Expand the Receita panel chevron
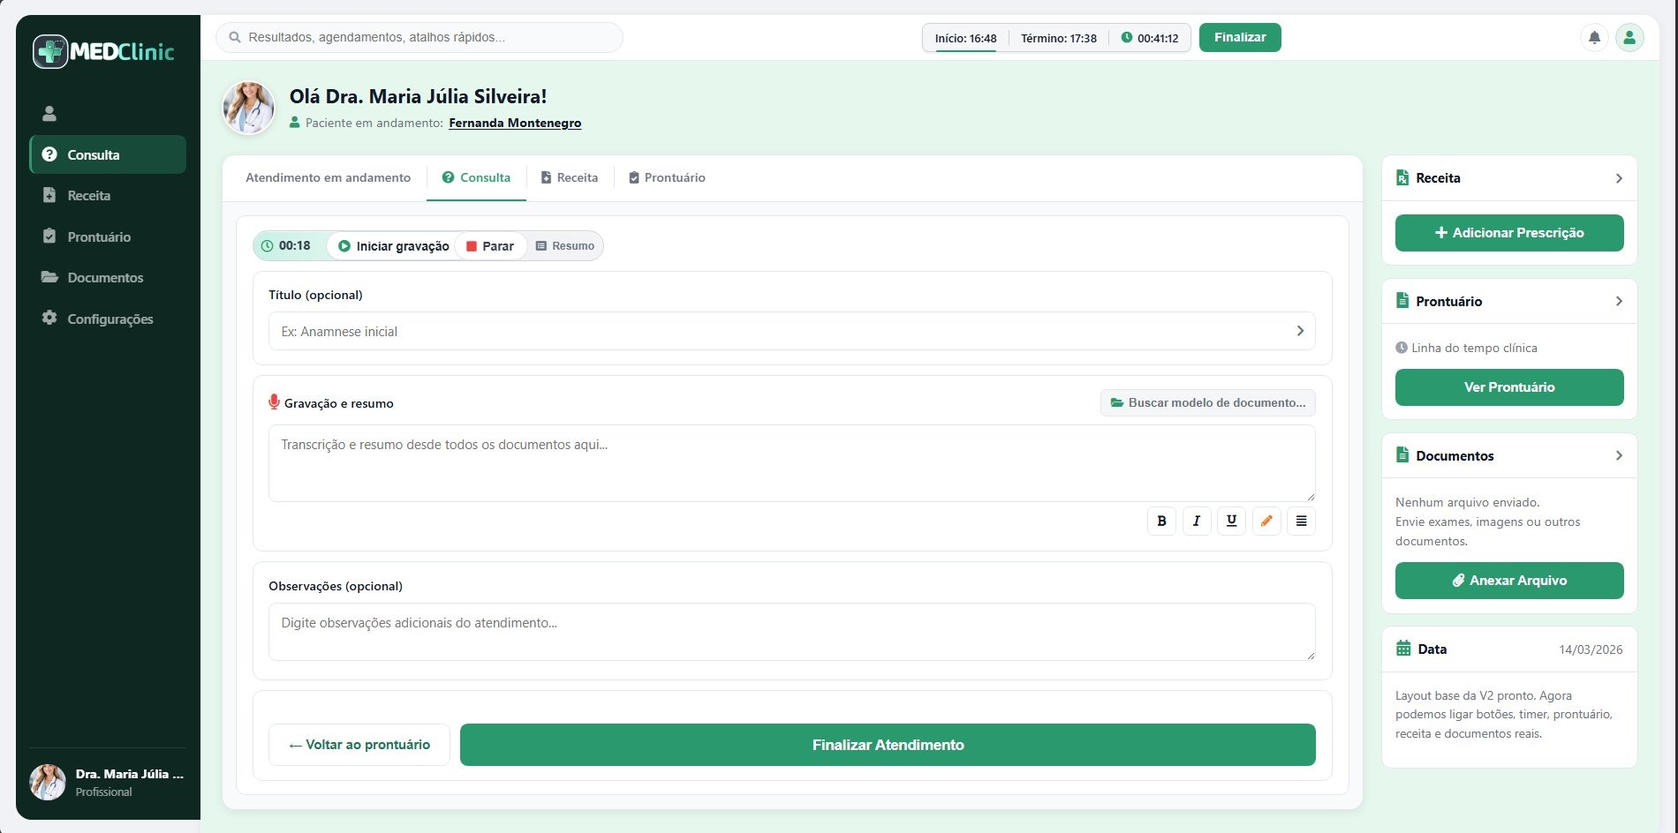This screenshot has height=833, width=1678. 1618,178
